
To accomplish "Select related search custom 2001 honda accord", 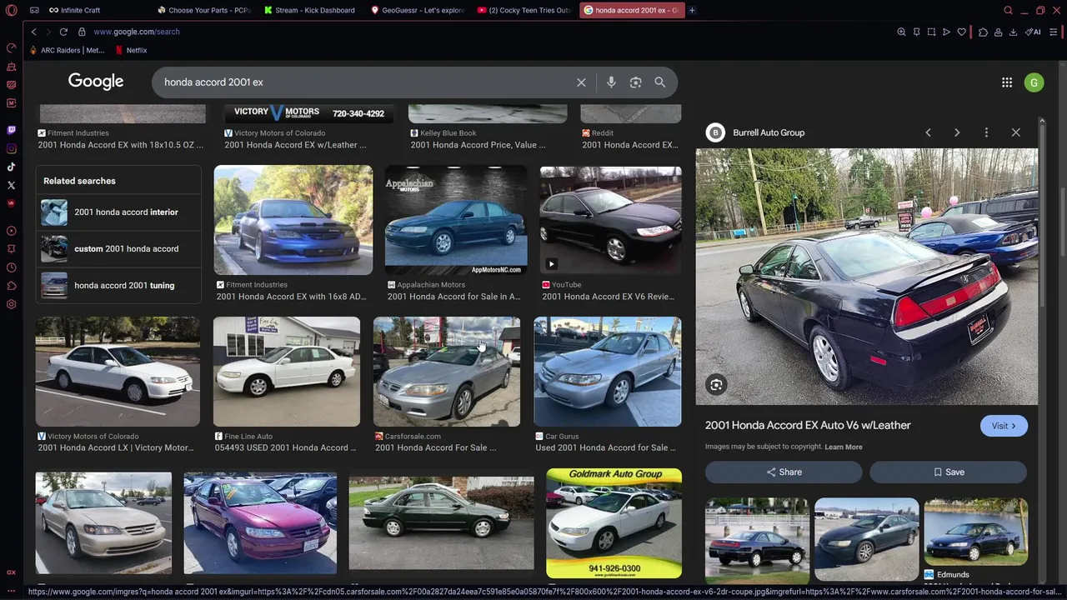I will [x=118, y=249].
